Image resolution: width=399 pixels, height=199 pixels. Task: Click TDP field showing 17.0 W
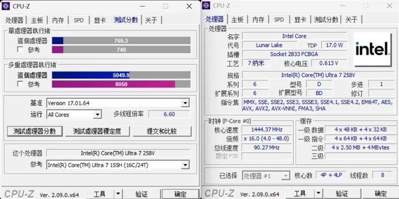(334, 45)
